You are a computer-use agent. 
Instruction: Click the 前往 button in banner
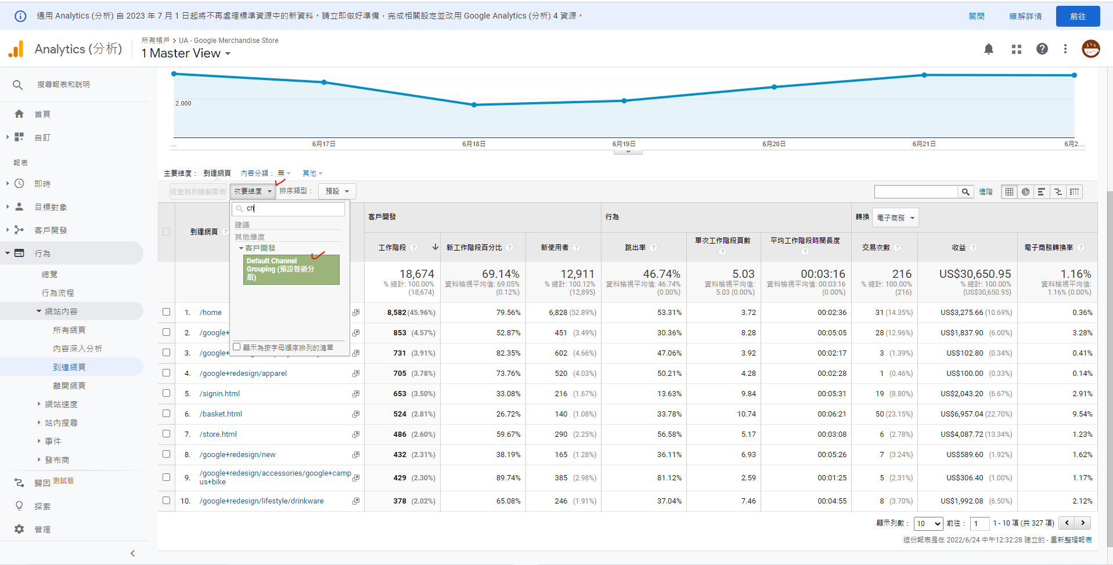(1078, 16)
